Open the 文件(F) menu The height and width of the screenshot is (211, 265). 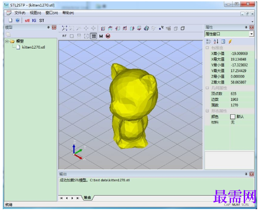[x=20, y=13]
